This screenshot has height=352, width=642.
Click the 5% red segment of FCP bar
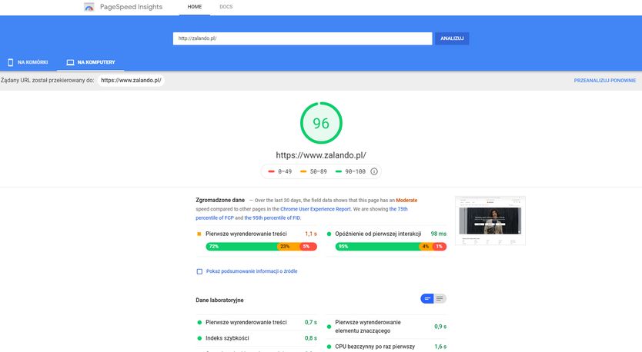(309, 247)
